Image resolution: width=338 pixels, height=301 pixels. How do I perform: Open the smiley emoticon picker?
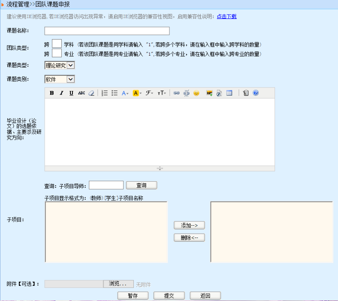pos(196,93)
